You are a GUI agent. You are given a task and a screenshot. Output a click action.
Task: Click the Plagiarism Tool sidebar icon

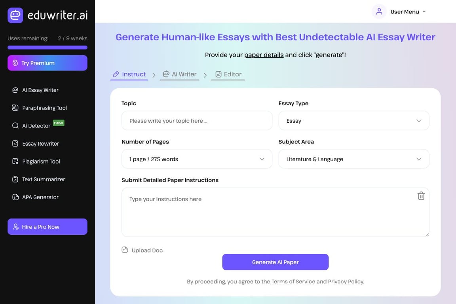click(x=15, y=161)
